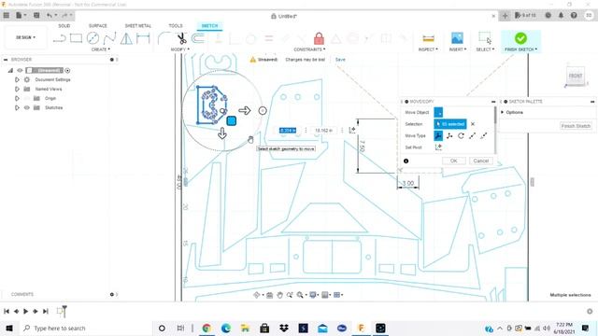598x336 pixels.
Task: Click the Save disk icon
Action: point(36,15)
